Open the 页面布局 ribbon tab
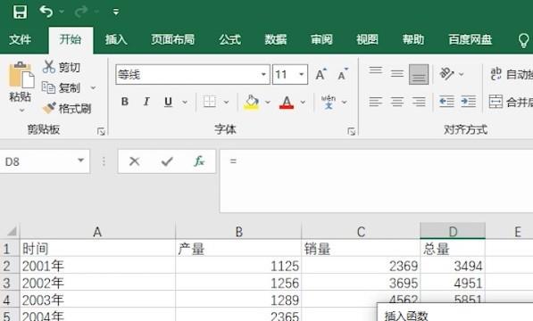Image resolution: width=533 pixels, height=321 pixels. pyautogui.click(x=172, y=40)
